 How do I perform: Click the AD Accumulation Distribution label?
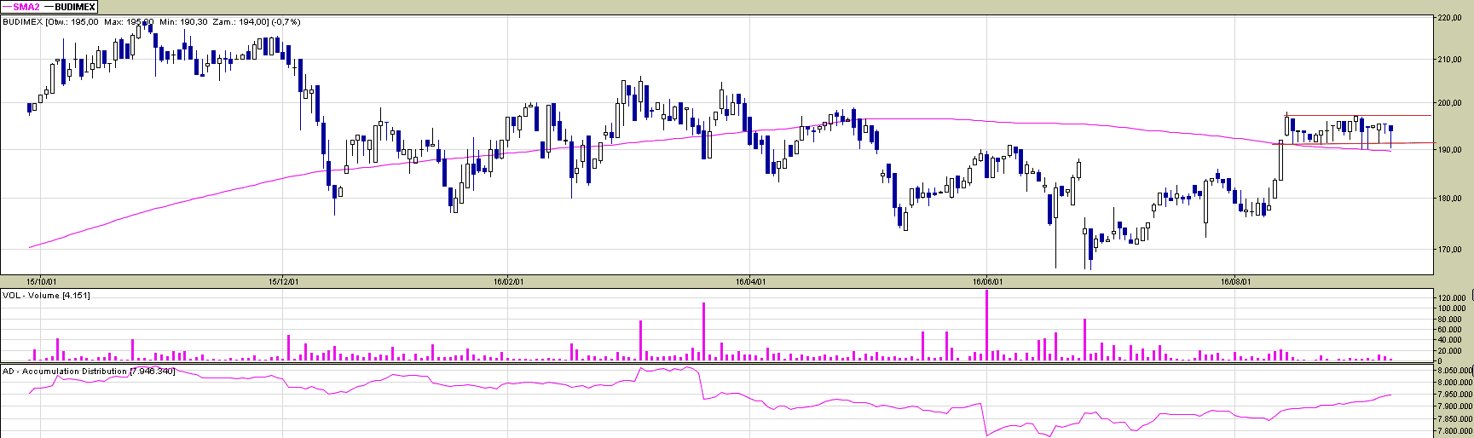[88, 372]
